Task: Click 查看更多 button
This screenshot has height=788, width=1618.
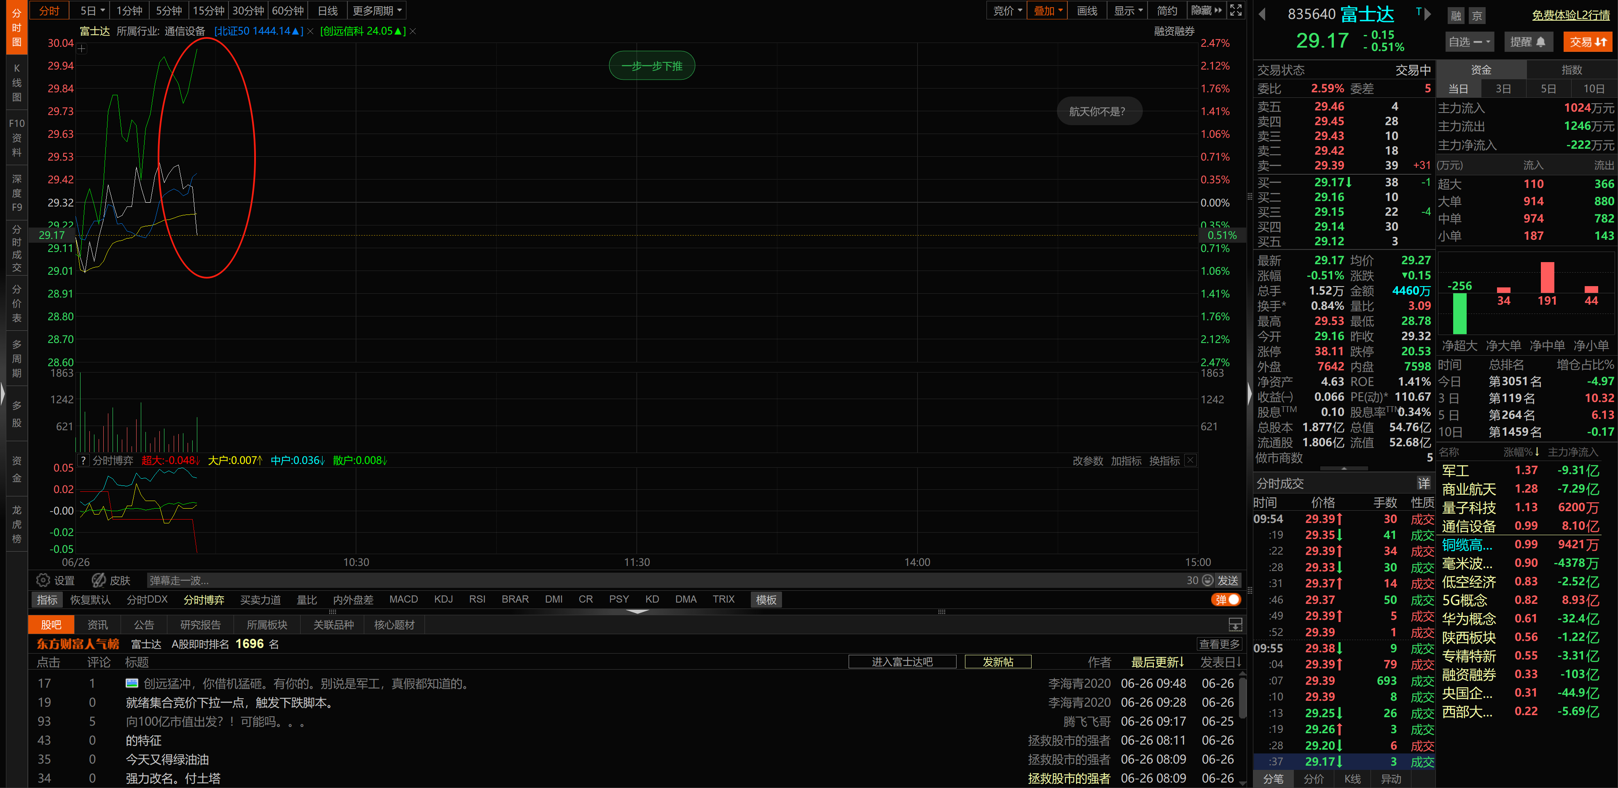Action: [1219, 643]
